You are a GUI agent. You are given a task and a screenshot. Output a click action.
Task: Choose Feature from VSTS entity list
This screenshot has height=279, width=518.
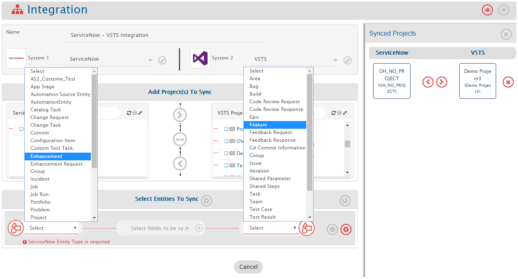(x=275, y=125)
